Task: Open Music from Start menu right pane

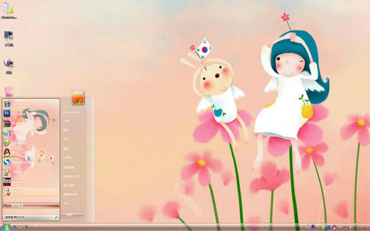Action: [x=67, y=139]
